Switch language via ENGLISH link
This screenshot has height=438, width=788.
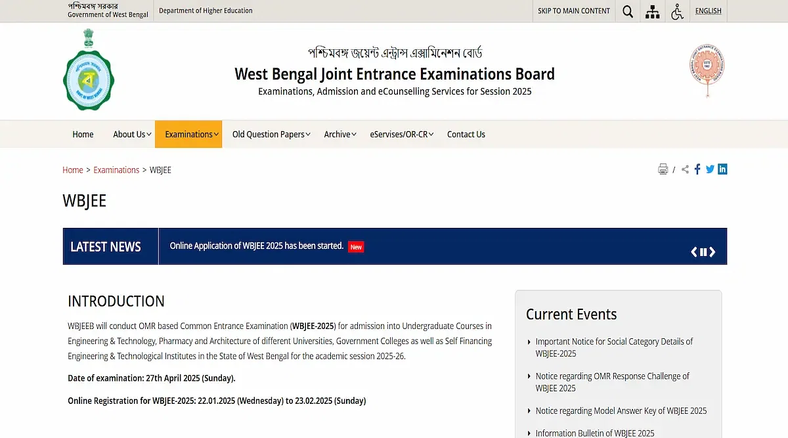click(708, 11)
